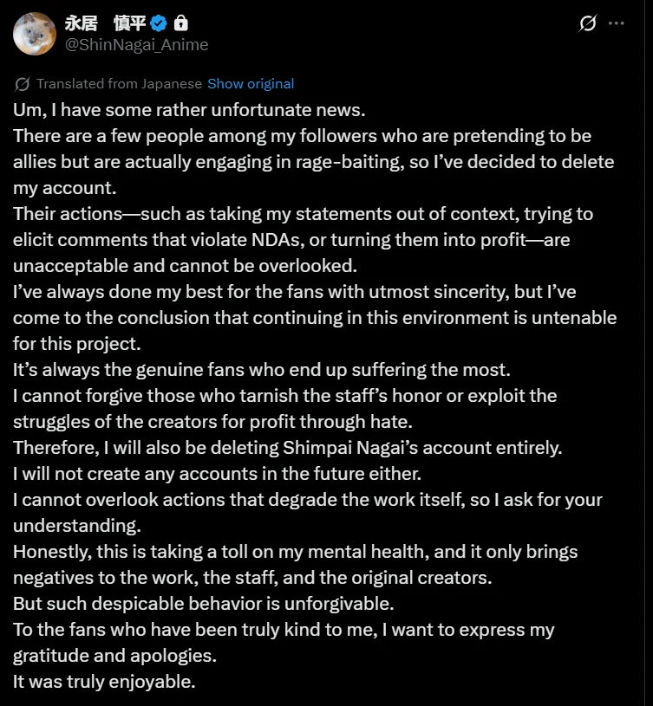Click the sentence 'It was truly enjoyable.'

click(x=104, y=682)
